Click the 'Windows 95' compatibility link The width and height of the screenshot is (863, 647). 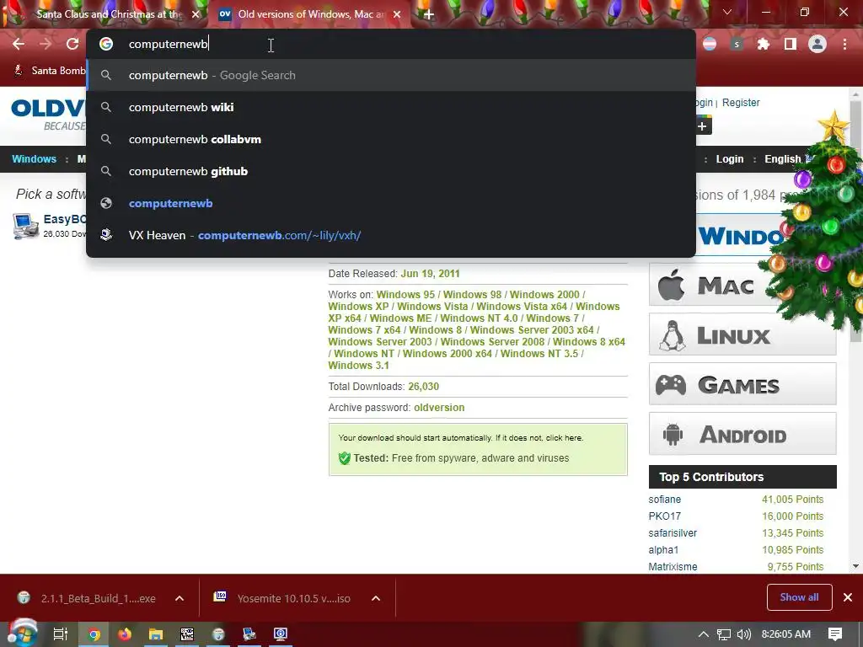coord(405,294)
